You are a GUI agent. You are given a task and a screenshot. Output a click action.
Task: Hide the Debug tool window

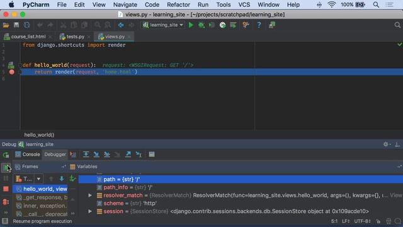click(397, 144)
